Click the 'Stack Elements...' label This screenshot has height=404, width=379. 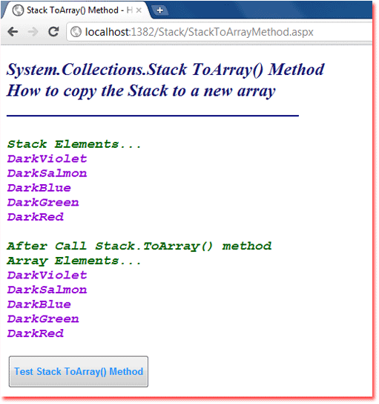coord(74,144)
